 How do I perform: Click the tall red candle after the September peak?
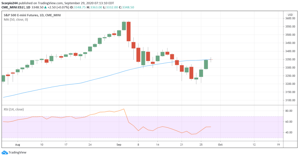click(x=128, y=32)
